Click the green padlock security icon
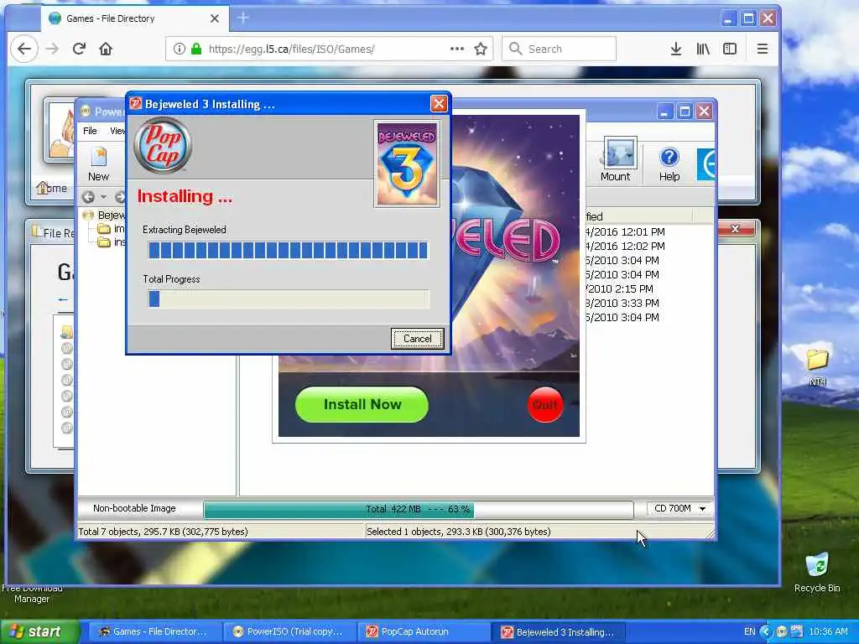 [196, 49]
